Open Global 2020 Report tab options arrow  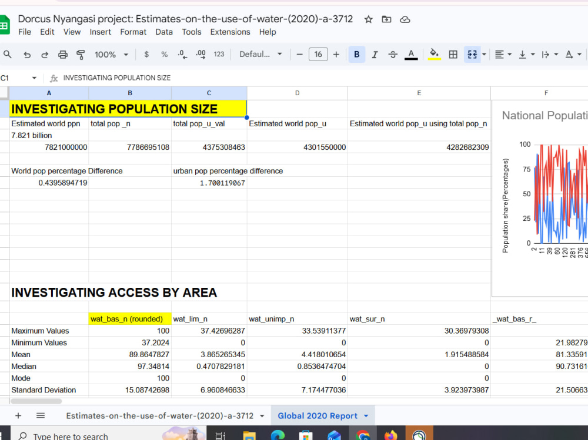[x=366, y=416]
